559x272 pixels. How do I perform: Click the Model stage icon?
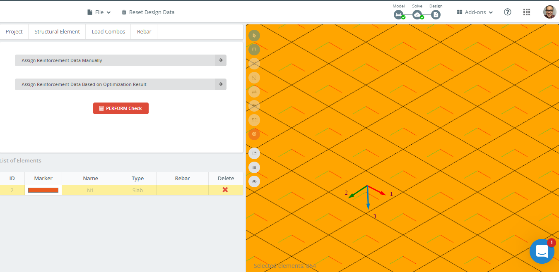(x=399, y=15)
